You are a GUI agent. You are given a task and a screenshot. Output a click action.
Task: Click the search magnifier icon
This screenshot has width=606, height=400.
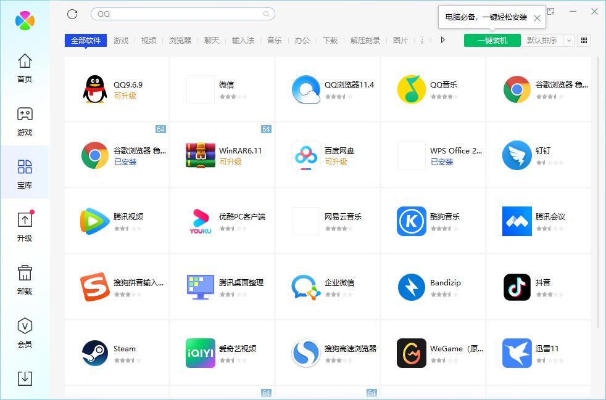[x=267, y=14]
